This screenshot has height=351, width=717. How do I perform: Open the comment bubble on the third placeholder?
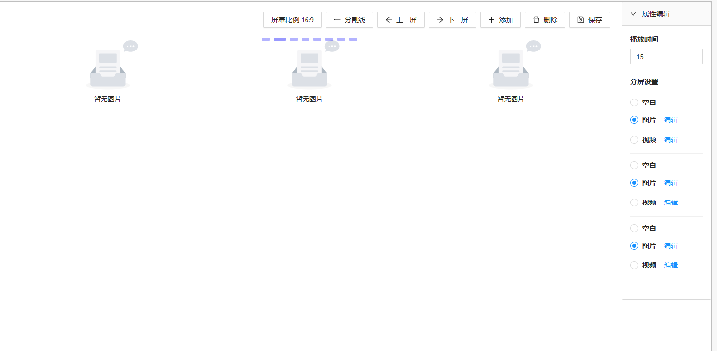pos(533,46)
